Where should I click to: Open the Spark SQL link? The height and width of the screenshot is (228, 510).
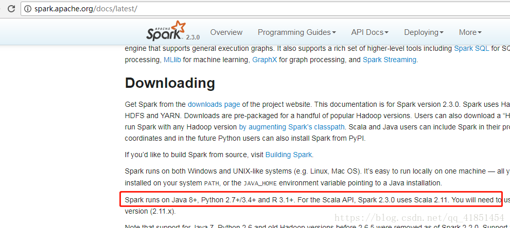471,49
